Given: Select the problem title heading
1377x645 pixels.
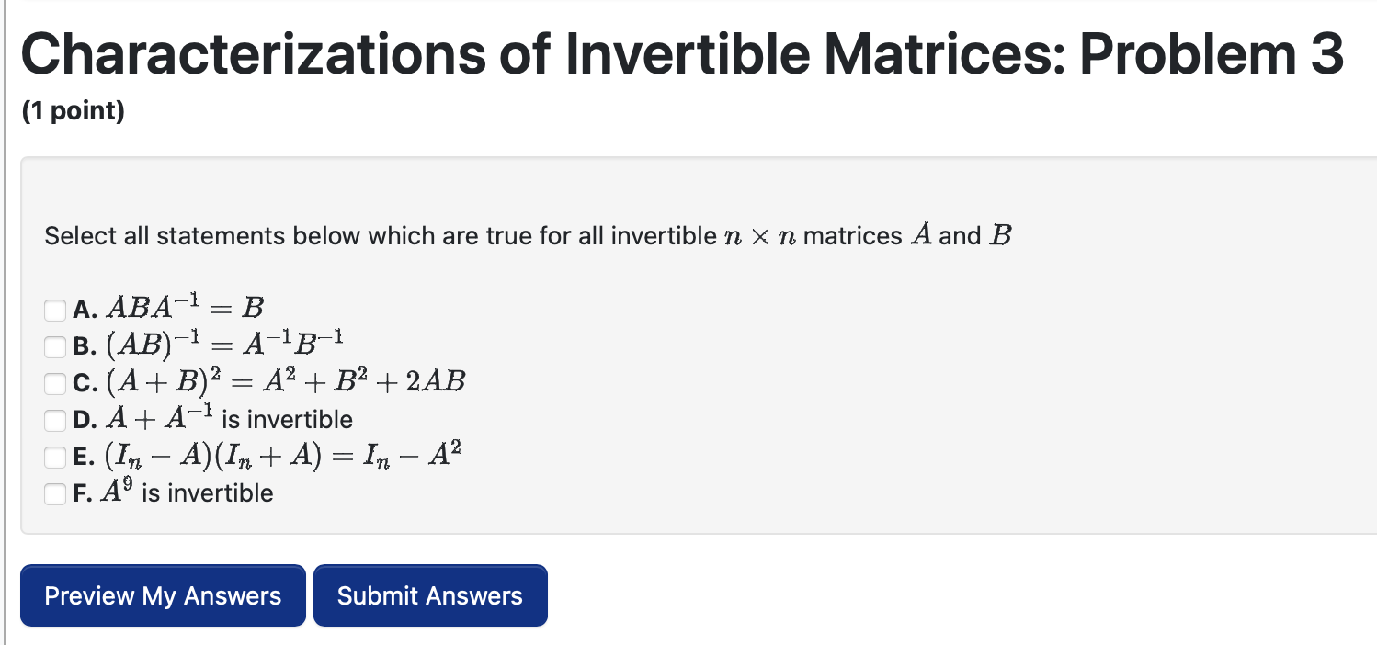Looking at the screenshot, I should (x=683, y=52).
